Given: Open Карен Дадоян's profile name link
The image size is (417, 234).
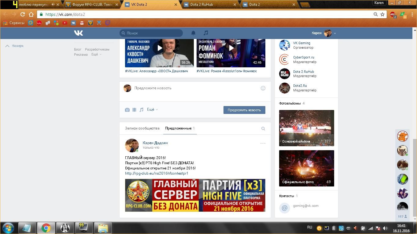Looking at the screenshot, I should 155,143.
